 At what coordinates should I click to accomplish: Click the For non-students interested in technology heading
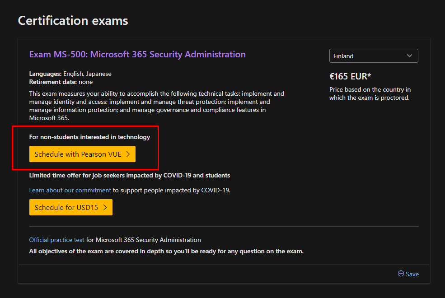point(89,137)
